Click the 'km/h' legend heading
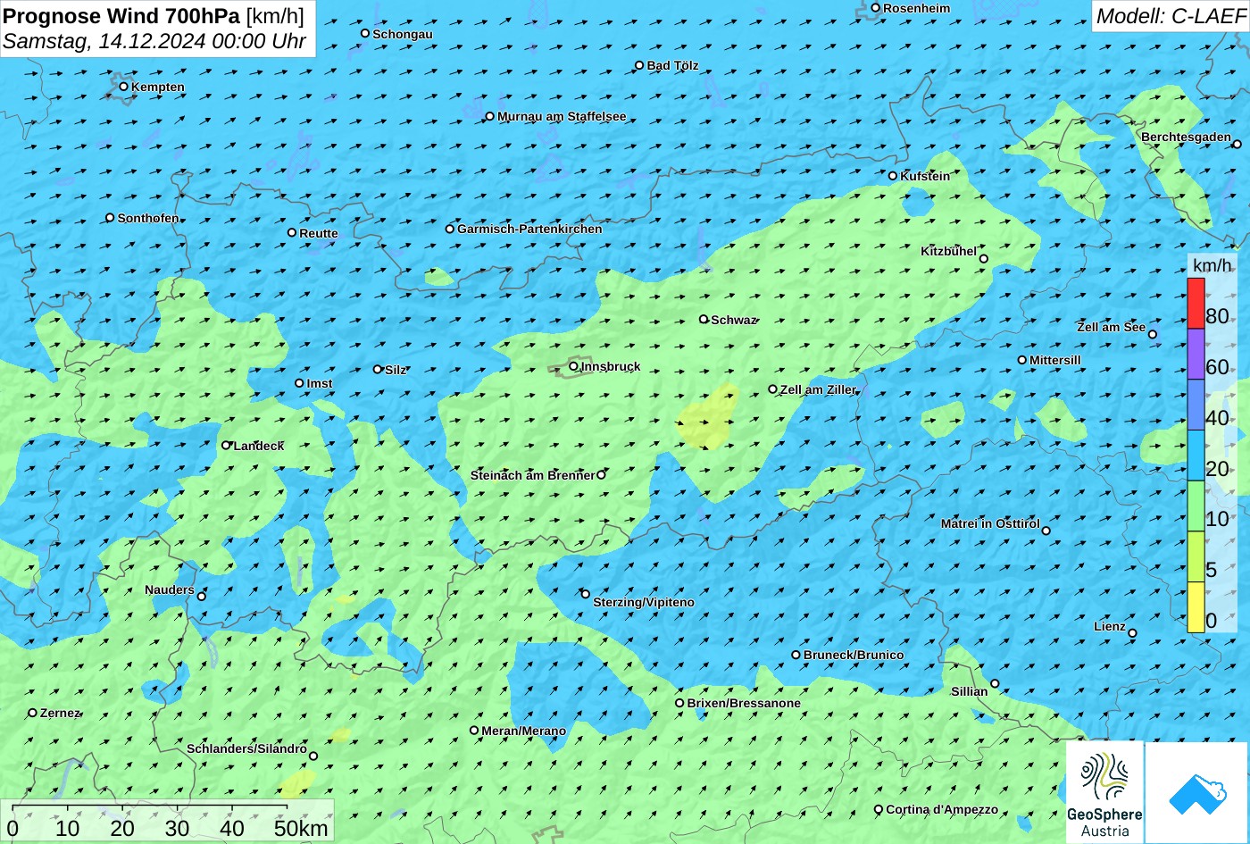The height and width of the screenshot is (844, 1250). coord(1212,265)
